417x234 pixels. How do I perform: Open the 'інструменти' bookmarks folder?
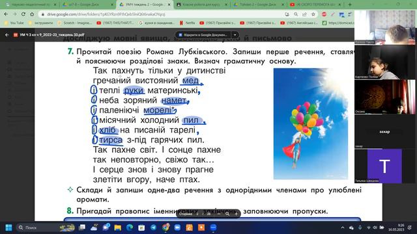click(x=41, y=23)
